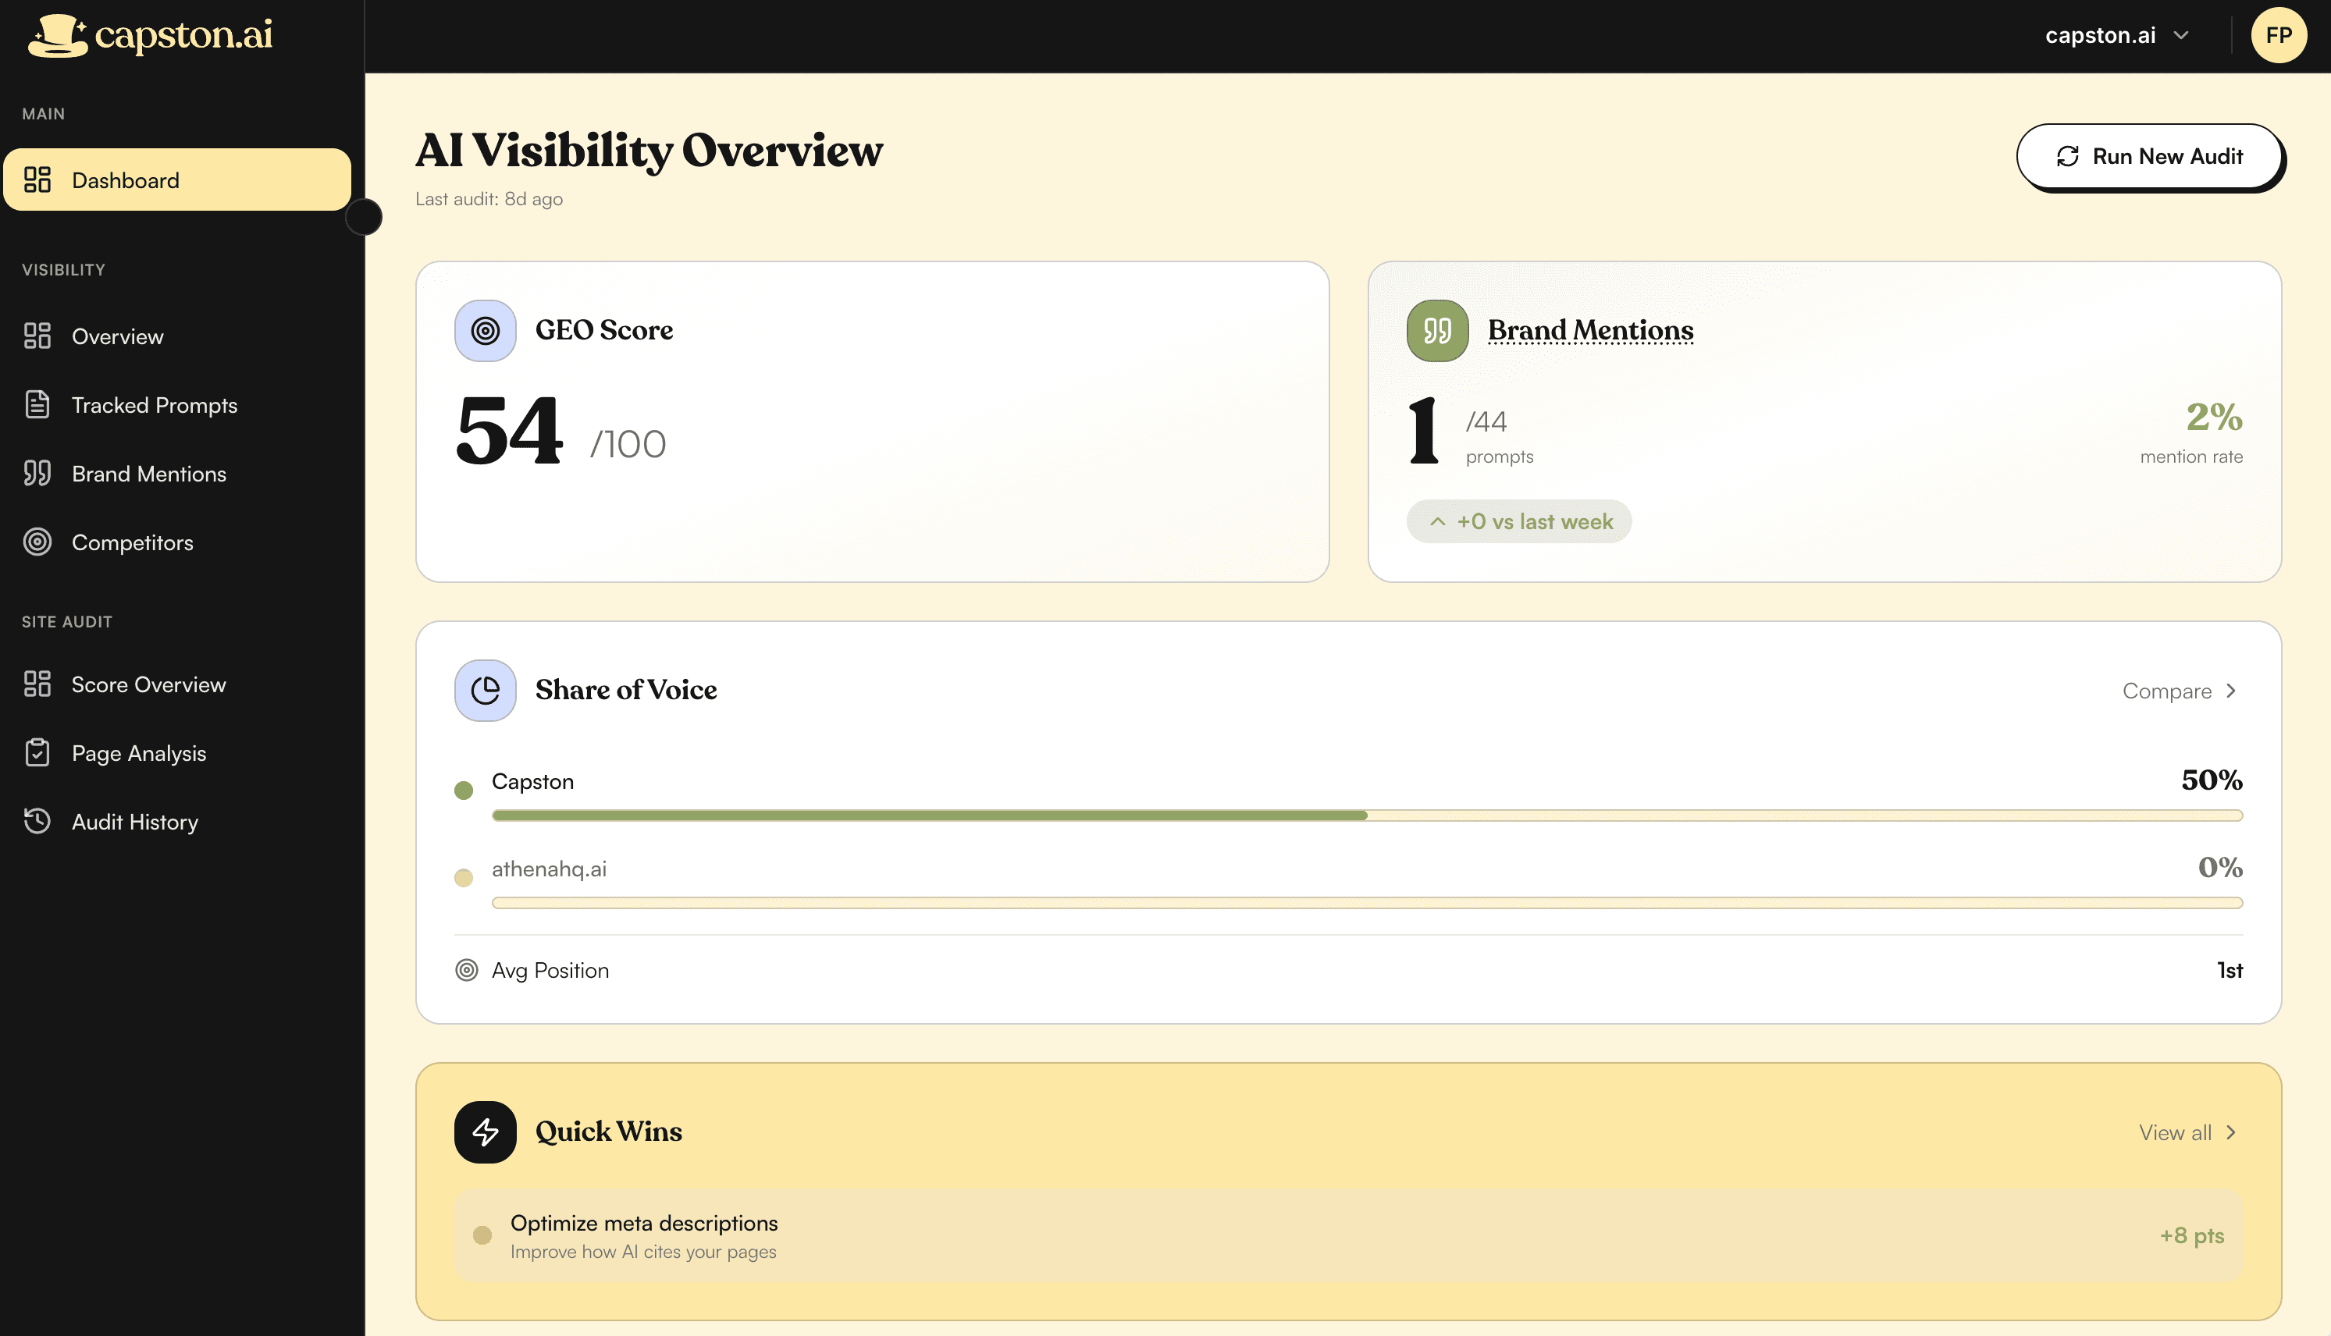Click the Share of Voice pie chart icon
Screen dimensions: 2331x1336
[485, 690]
